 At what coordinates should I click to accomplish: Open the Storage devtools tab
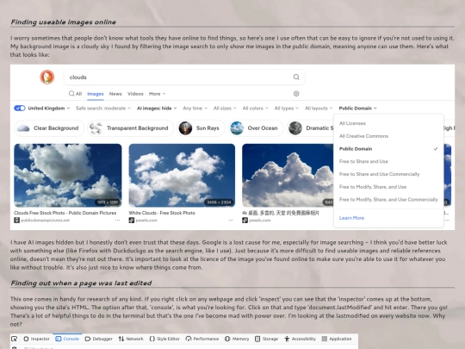267,339
